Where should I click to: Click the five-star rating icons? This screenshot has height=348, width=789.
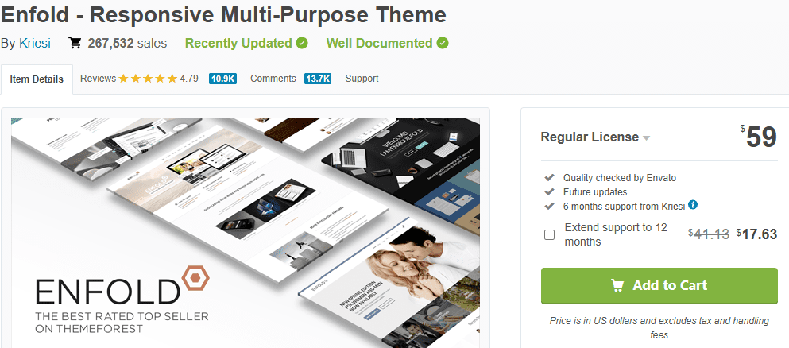pos(148,79)
